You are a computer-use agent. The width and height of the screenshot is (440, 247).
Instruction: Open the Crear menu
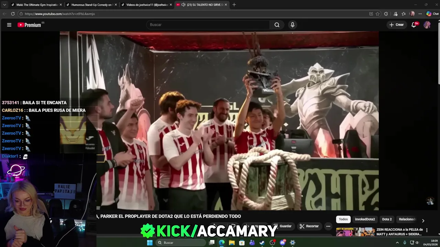point(397,25)
